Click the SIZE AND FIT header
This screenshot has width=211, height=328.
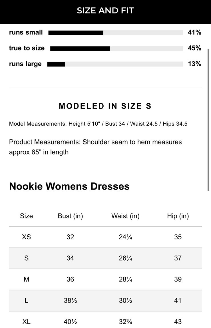point(105,11)
